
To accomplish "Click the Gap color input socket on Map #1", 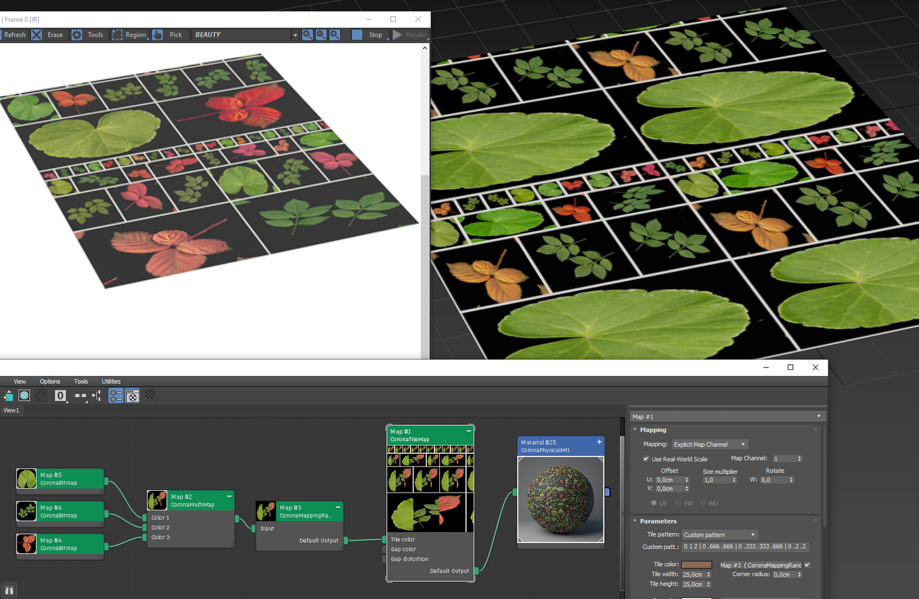I will tap(384, 550).
